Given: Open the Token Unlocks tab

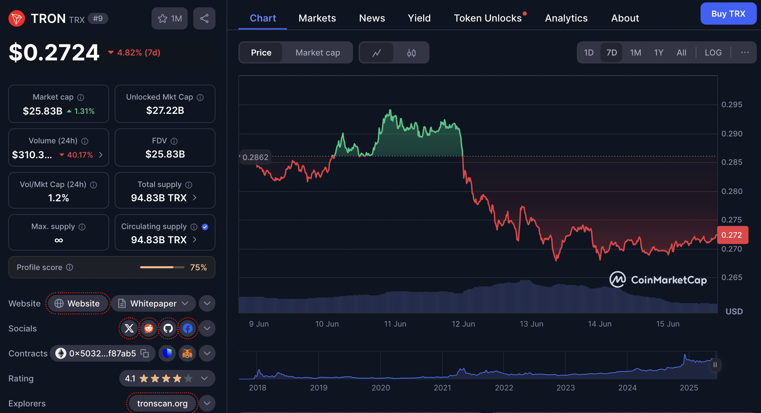Looking at the screenshot, I should point(488,18).
